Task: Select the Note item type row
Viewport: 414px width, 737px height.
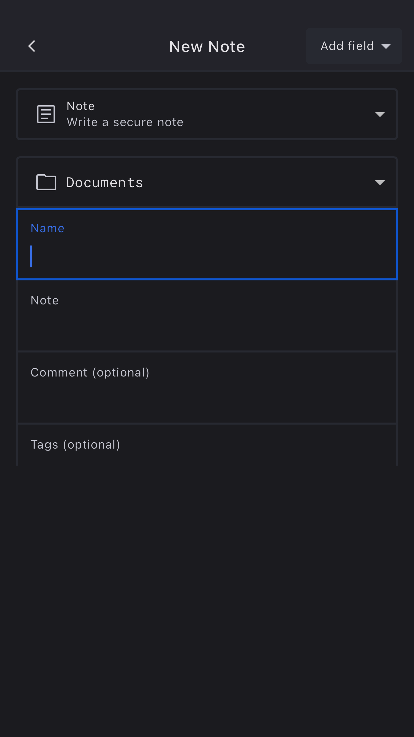Action: tap(207, 114)
